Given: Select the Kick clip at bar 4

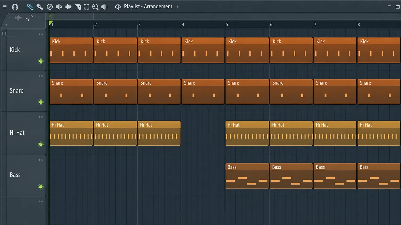Looking at the screenshot, I should 203,50.
